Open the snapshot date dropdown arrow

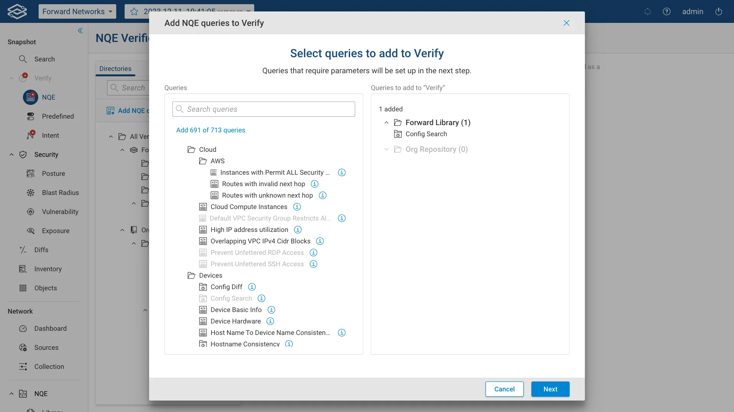pyautogui.click(x=248, y=11)
